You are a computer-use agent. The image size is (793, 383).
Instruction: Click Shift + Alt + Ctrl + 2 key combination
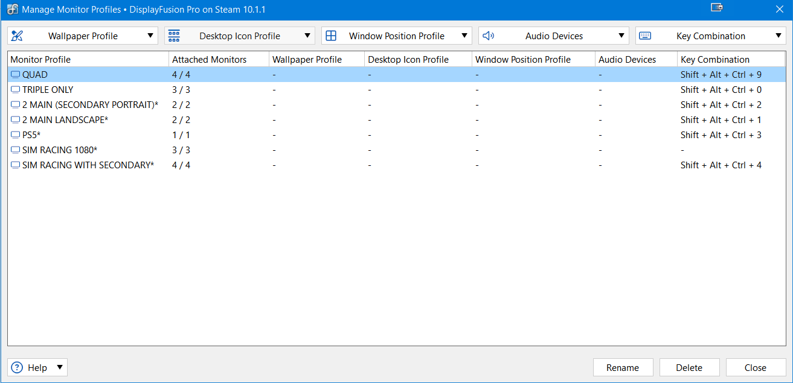coord(721,105)
